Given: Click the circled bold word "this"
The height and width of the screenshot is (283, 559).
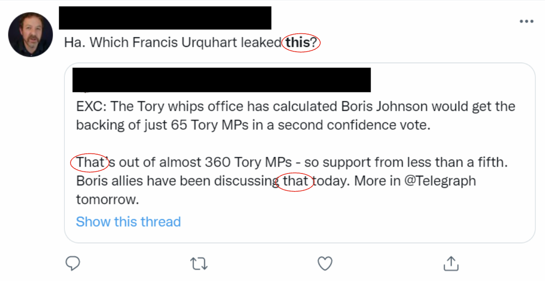Looking at the screenshot, I should coord(298,42).
